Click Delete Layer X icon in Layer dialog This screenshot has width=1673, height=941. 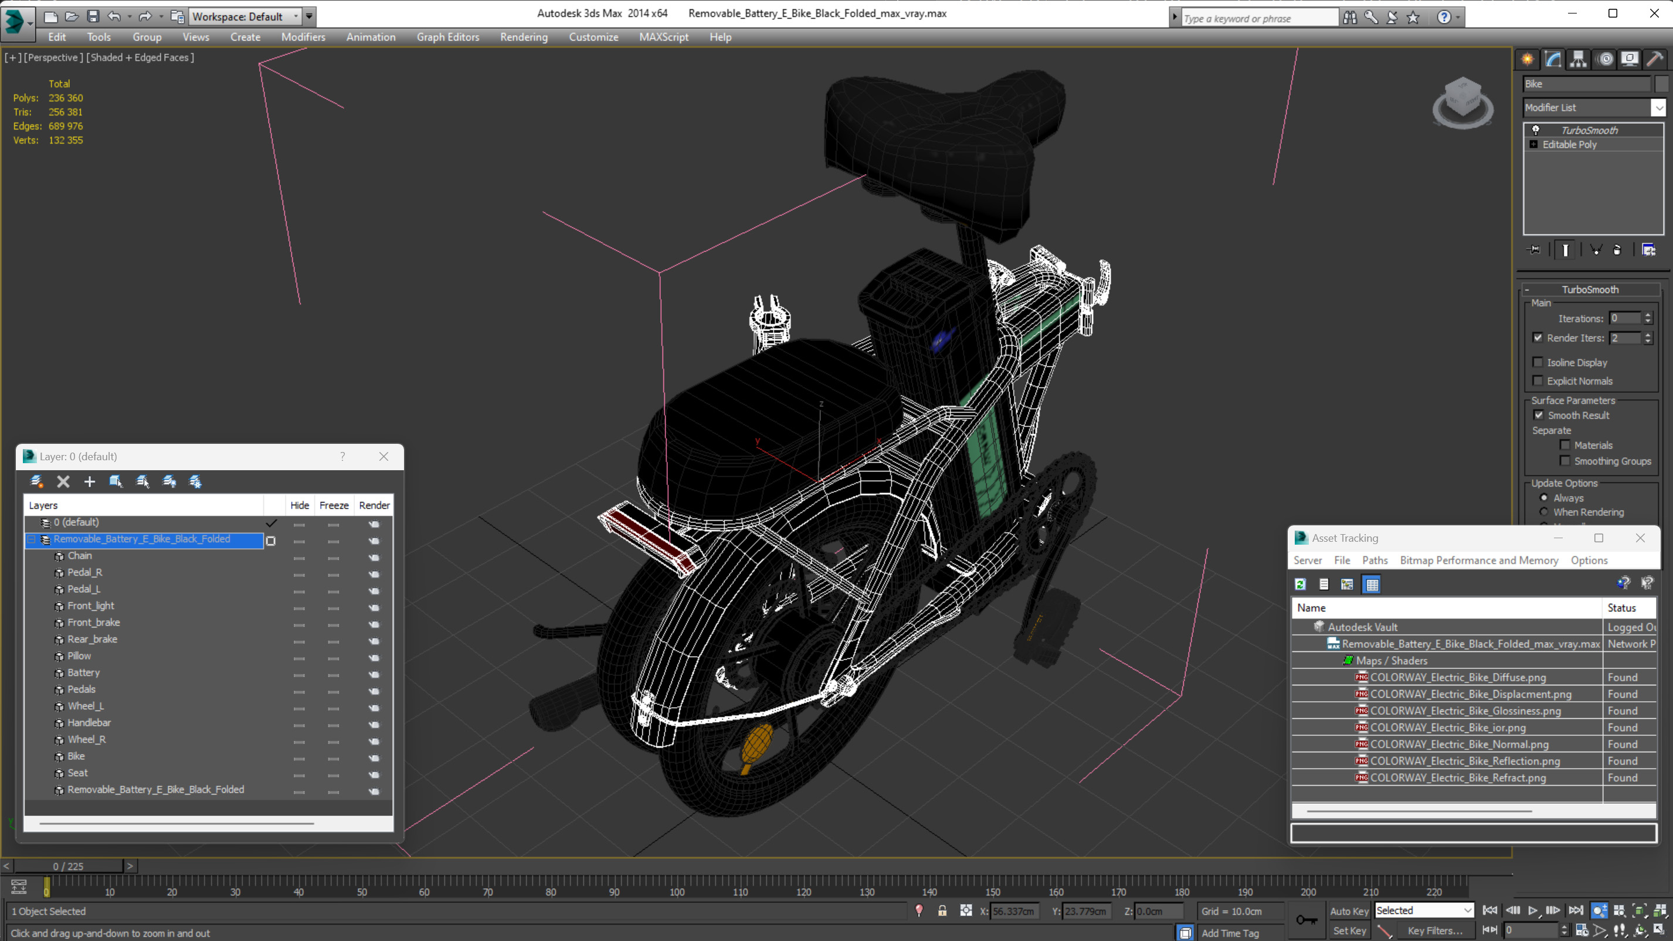(x=63, y=481)
